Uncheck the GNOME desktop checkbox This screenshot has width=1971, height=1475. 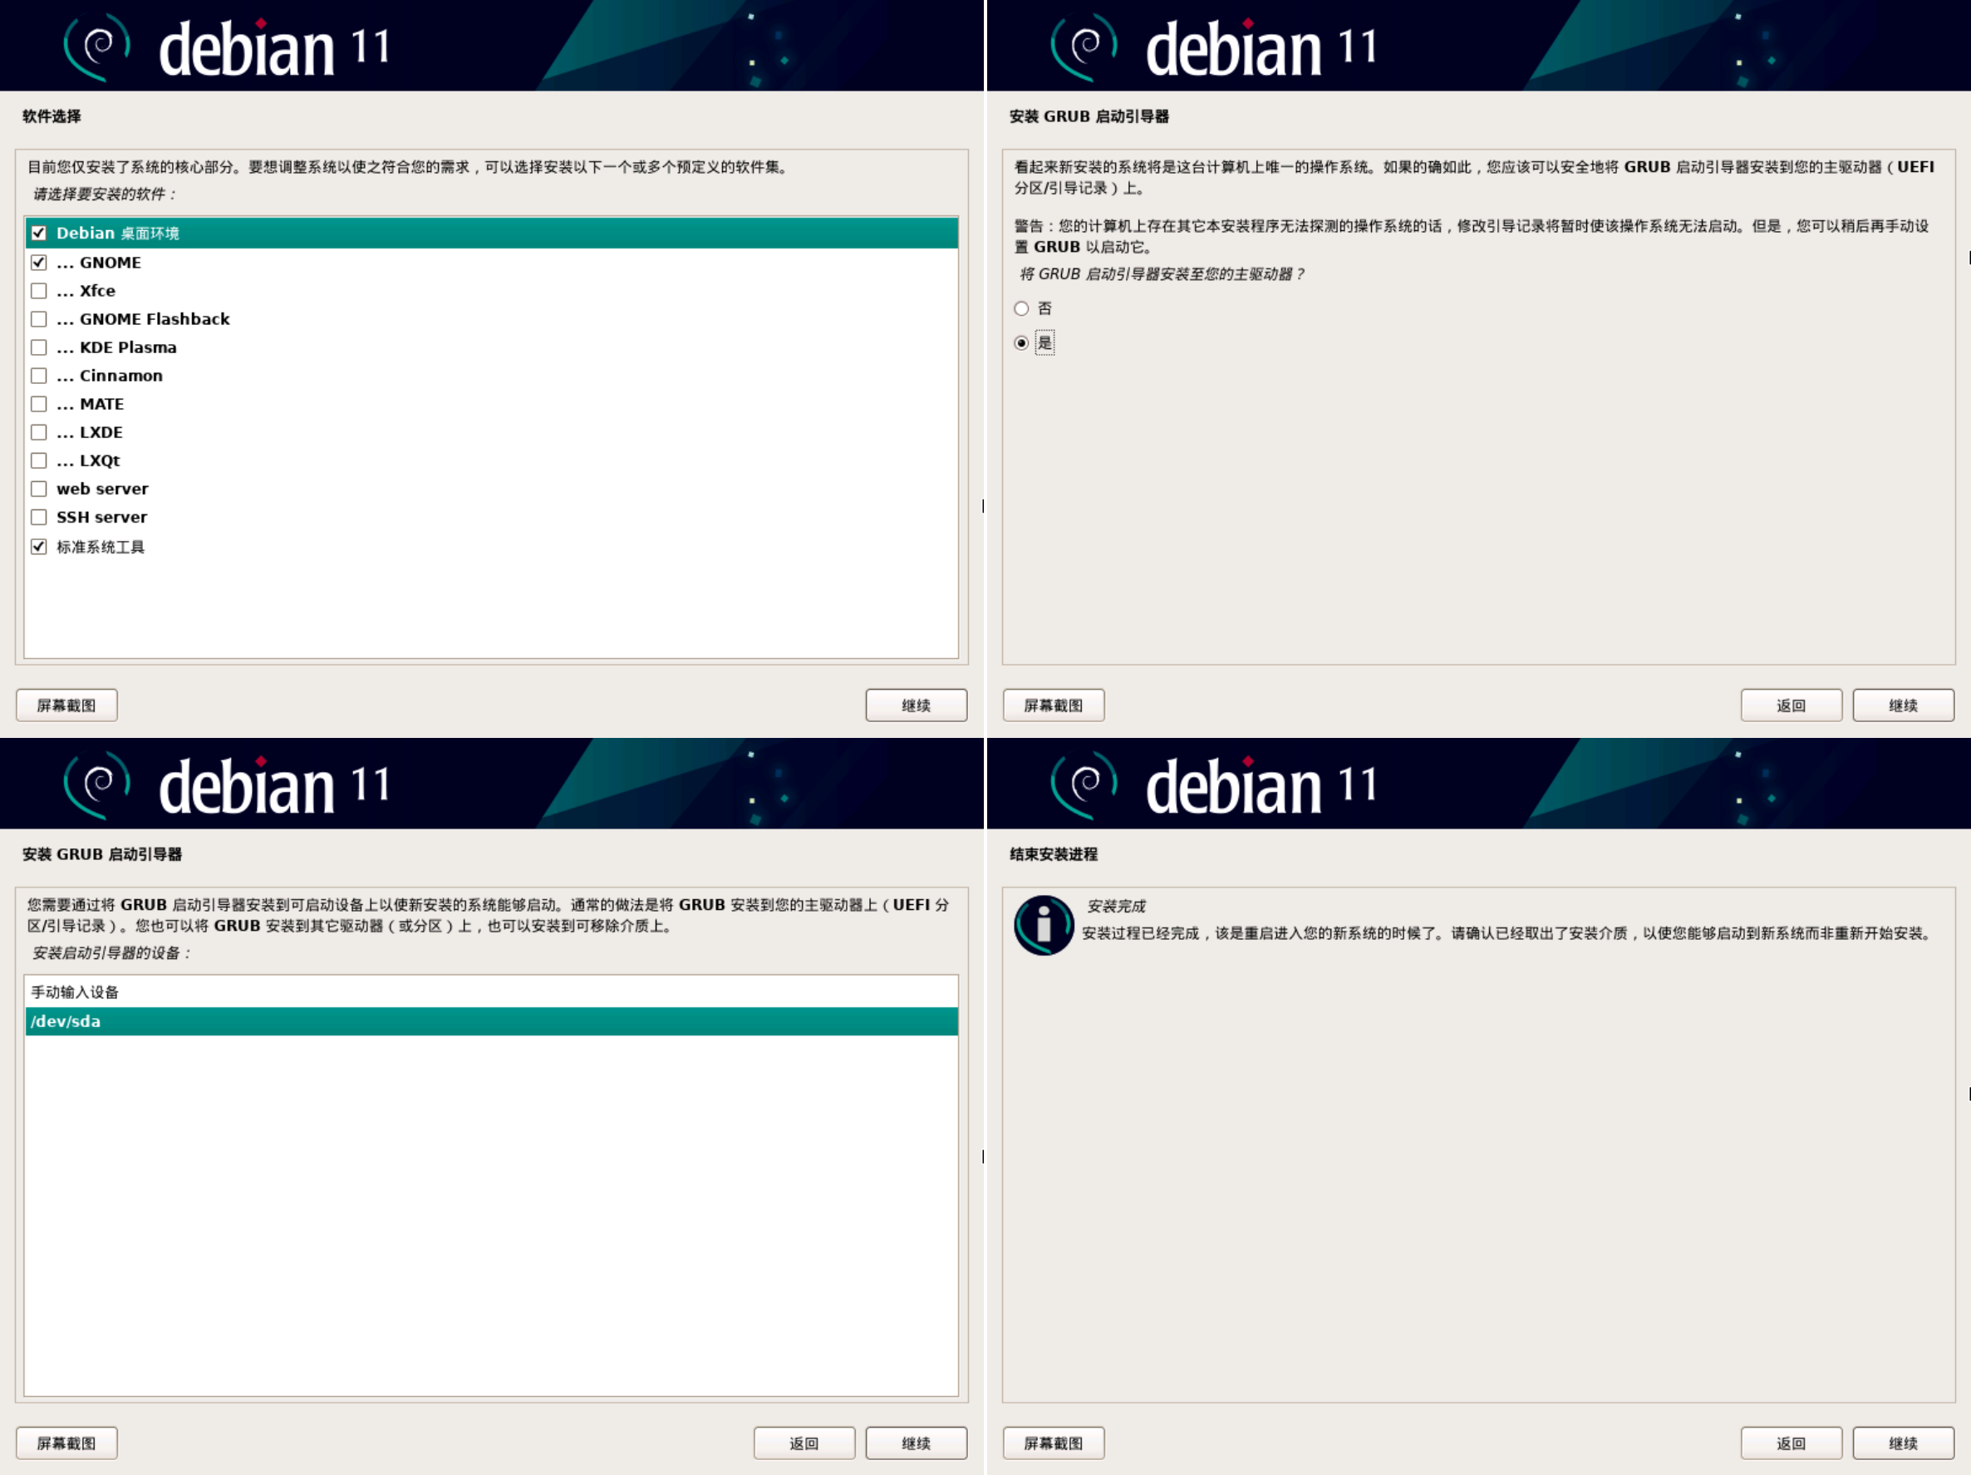coord(38,263)
